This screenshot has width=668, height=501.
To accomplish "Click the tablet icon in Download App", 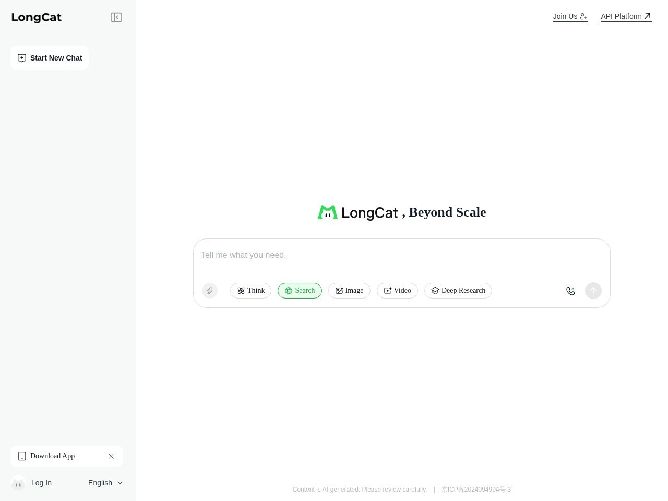I will click(22, 456).
